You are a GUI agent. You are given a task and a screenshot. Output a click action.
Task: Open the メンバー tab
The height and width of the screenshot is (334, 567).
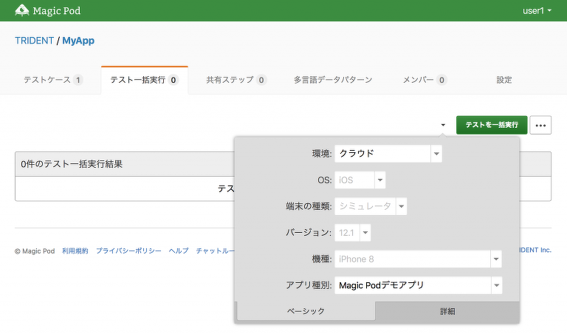tap(425, 80)
